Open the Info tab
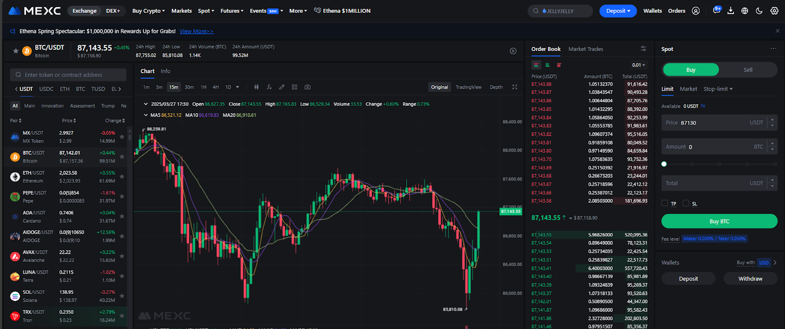785x329 pixels. click(165, 71)
